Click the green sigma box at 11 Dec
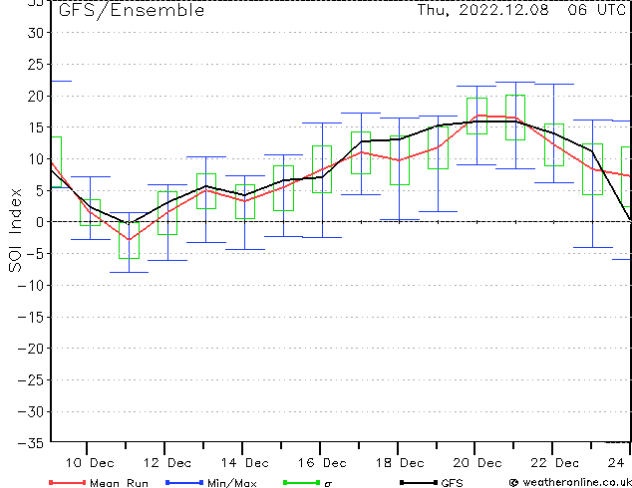The image size is (632, 488). 129,240
